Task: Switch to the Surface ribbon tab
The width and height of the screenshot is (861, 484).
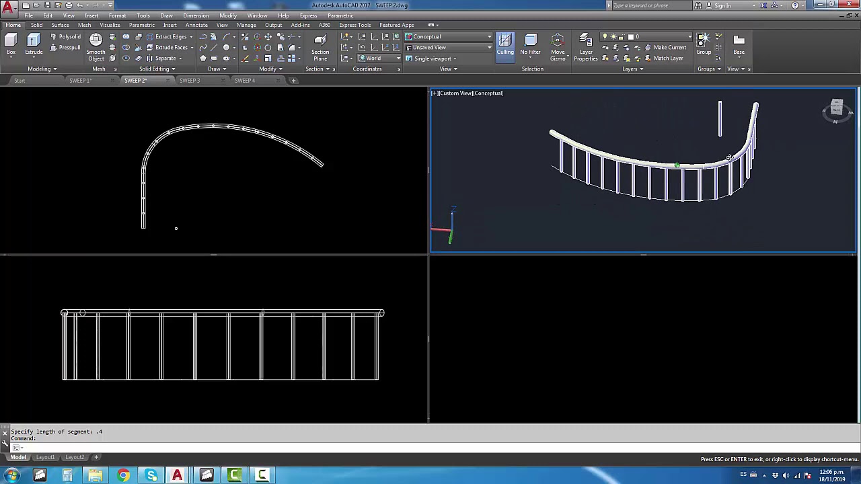Action: [x=60, y=26]
